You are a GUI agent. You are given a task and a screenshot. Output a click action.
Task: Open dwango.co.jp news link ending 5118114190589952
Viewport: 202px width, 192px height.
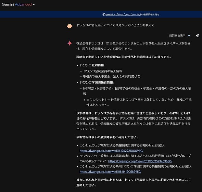click(x=110, y=172)
